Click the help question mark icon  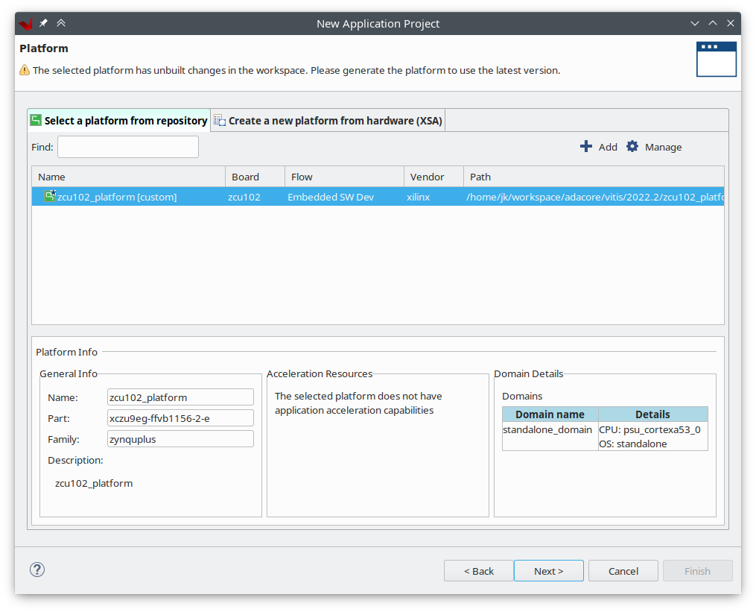pos(37,570)
